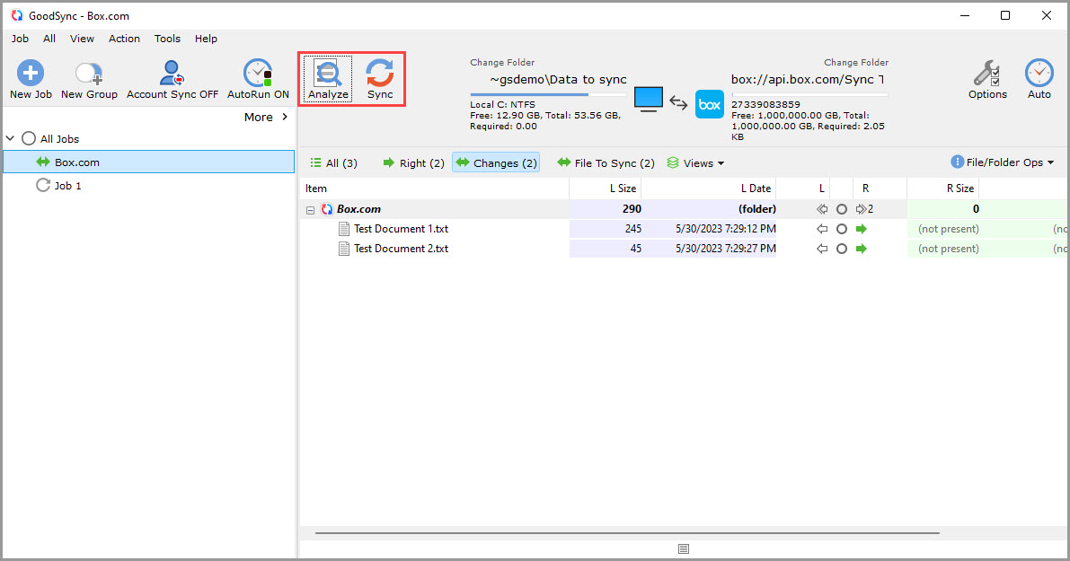This screenshot has width=1070, height=561.
Task: Expand the More toolbar chevron
Action: 285,118
